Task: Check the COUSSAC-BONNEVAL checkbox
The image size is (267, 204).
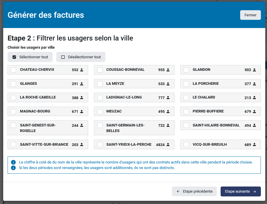Action: pyautogui.click(x=100, y=70)
